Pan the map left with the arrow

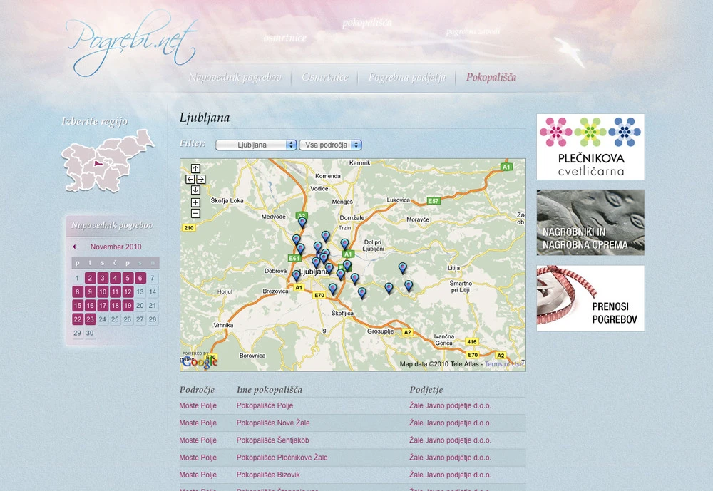[190, 180]
